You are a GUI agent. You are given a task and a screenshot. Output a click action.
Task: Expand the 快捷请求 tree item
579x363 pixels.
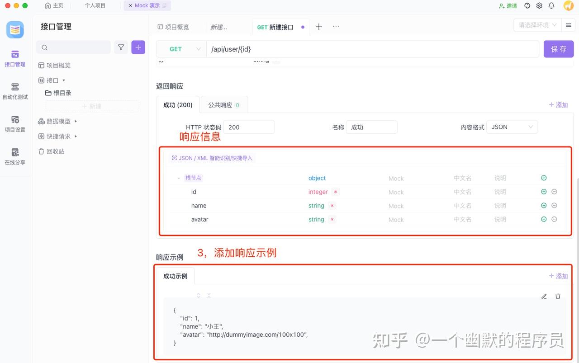click(76, 136)
